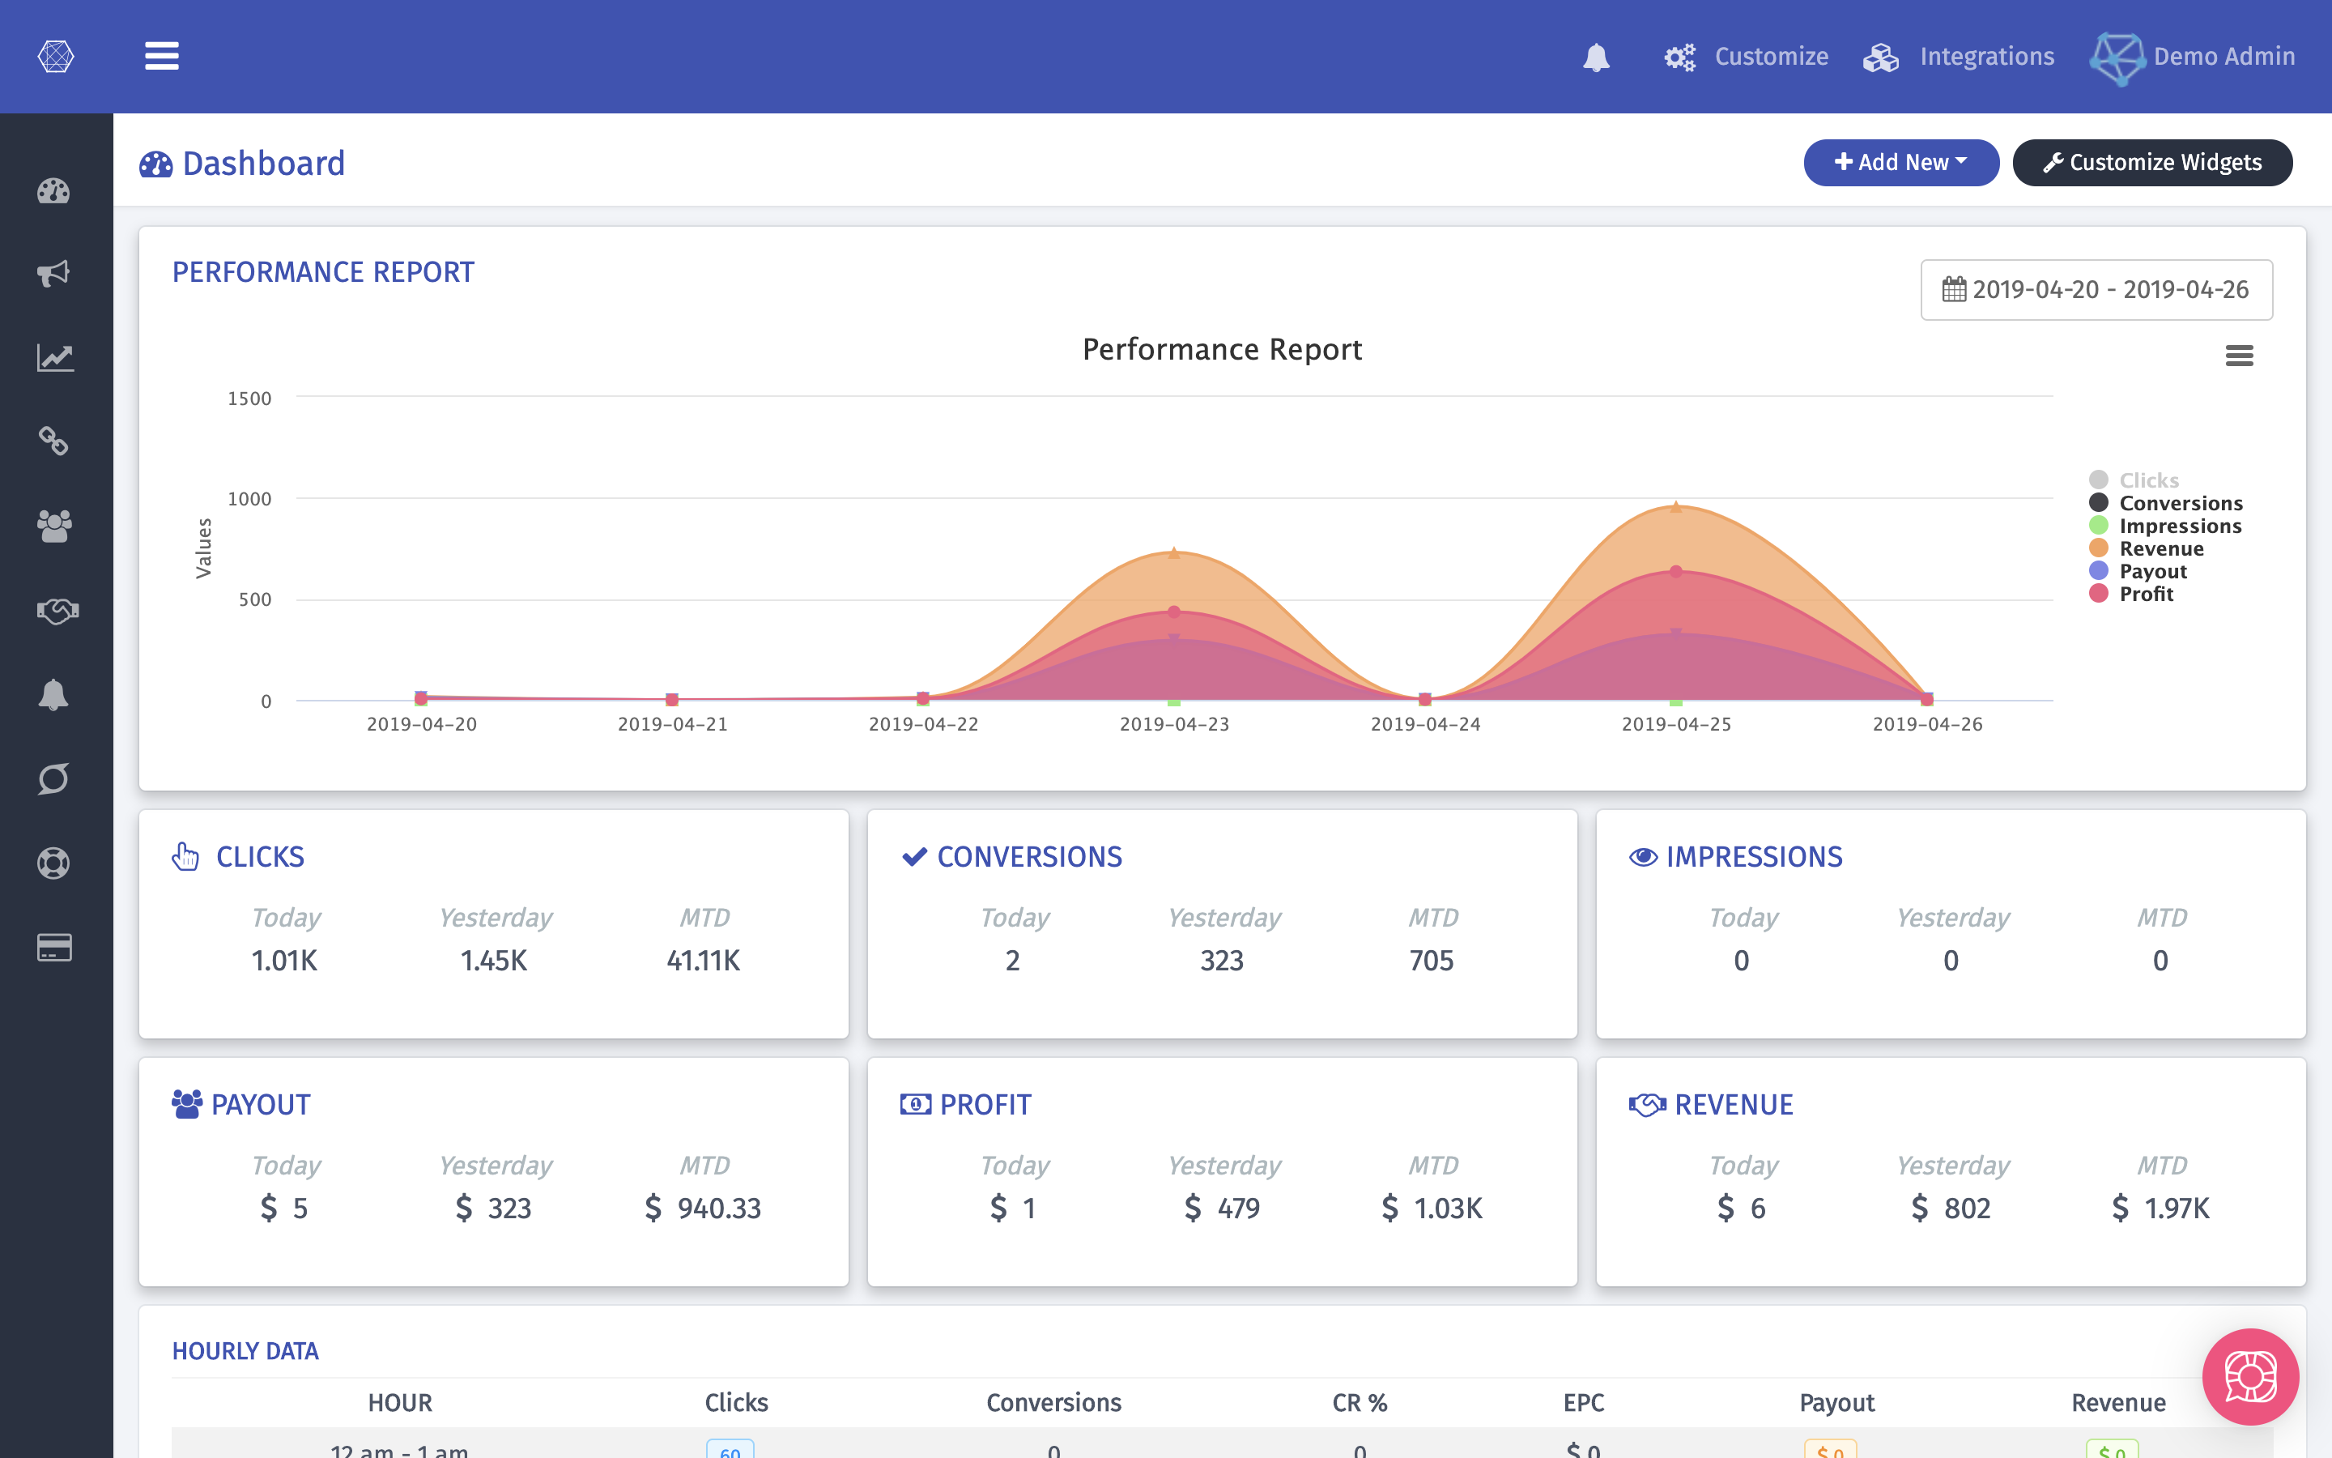This screenshot has width=2332, height=1458.
Task: Open the floating chat support bubble
Action: 2251,1376
